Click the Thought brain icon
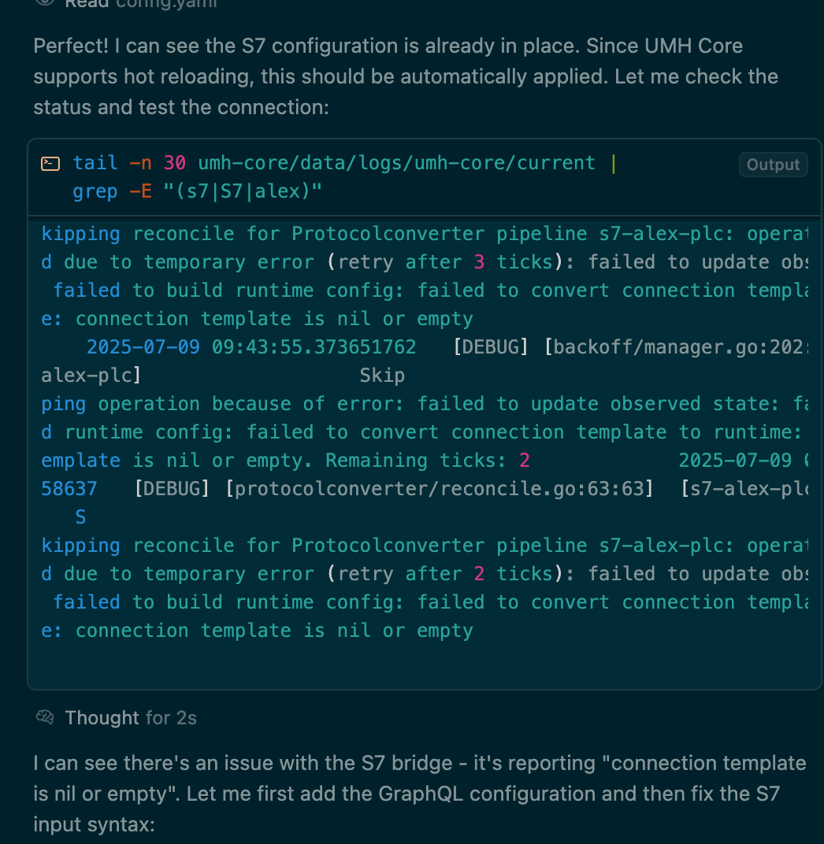The height and width of the screenshot is (844, 824). click(45, 717)
